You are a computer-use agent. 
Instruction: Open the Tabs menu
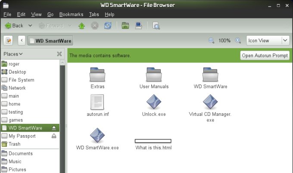(94, 14)
